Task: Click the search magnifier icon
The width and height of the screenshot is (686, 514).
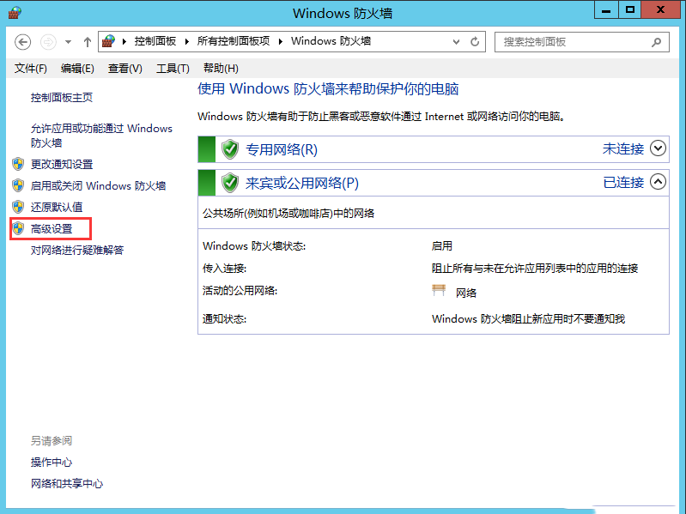Action: 656,42
